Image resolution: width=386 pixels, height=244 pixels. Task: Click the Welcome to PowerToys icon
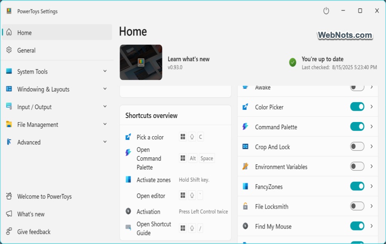tap(9, 196)
